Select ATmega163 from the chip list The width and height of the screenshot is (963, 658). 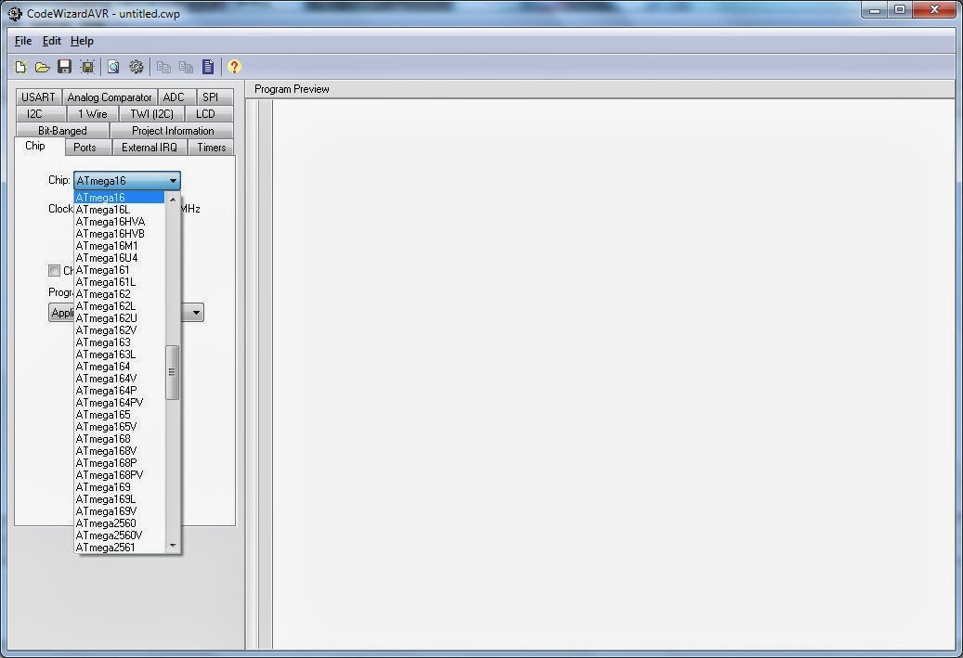point(119,342)
